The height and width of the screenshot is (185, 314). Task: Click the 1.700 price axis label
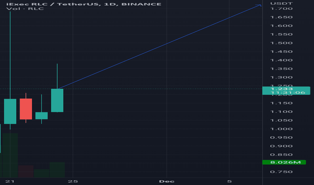pyautogui.click(x=281, y=9)
